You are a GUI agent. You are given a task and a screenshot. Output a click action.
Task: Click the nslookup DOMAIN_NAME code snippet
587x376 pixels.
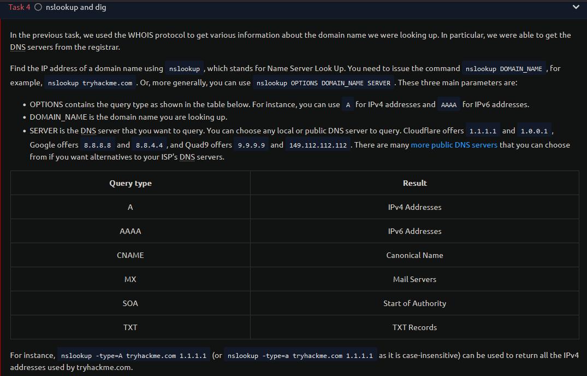[x=504, y=68]
